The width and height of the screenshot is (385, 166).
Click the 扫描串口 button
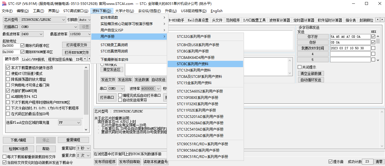tap(11, 27)
